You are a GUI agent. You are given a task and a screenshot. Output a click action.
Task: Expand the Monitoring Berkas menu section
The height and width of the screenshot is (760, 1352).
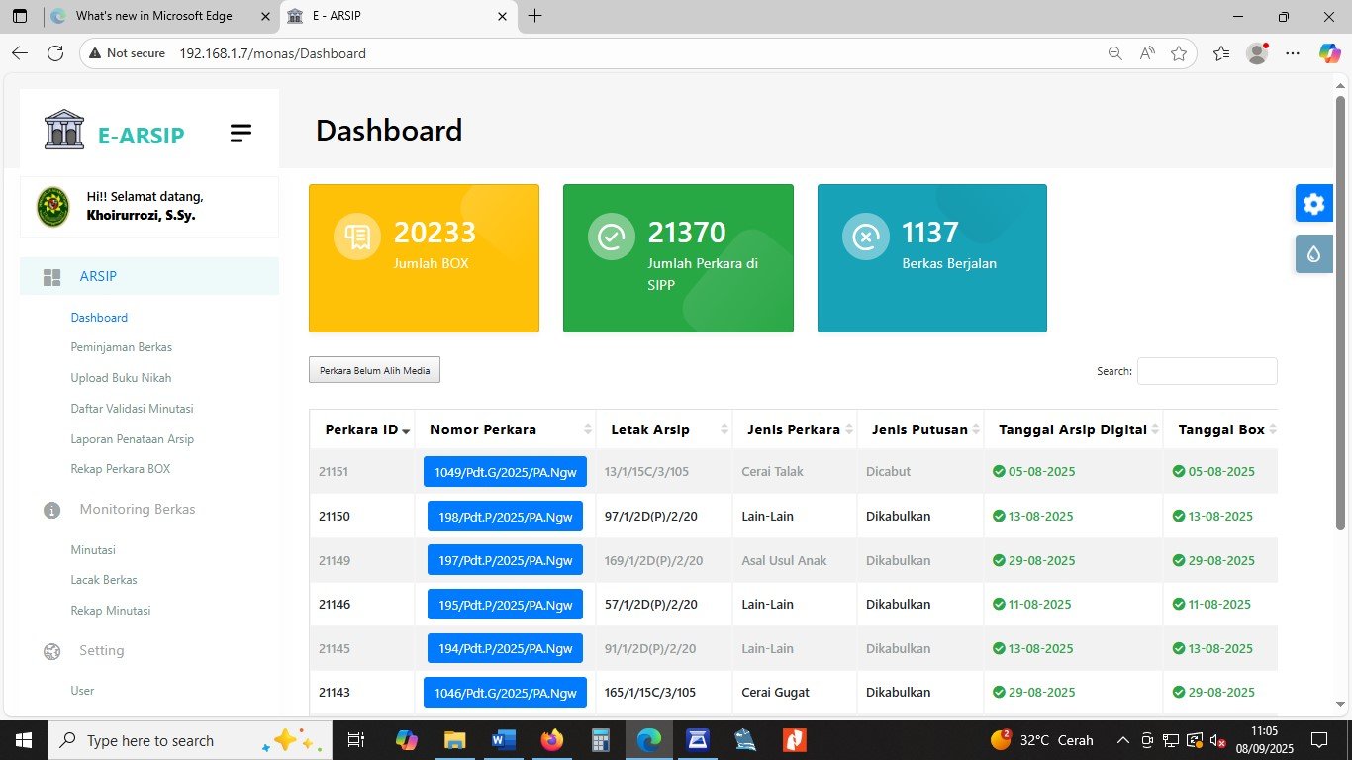(138, 509)
